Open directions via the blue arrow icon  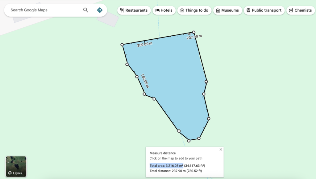100,10
